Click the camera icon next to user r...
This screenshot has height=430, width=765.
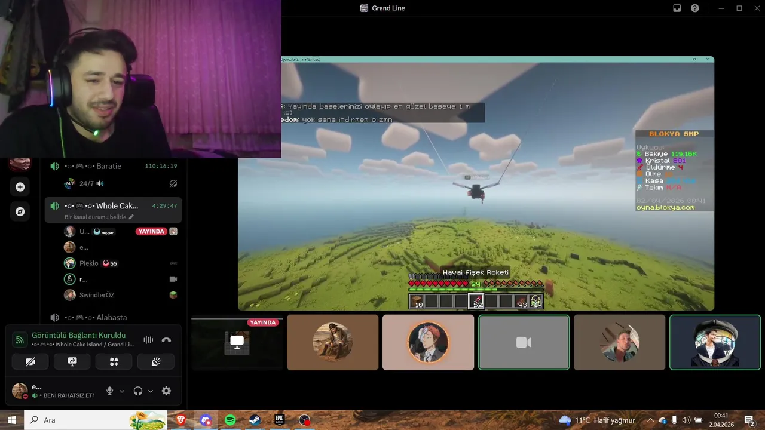173,279
